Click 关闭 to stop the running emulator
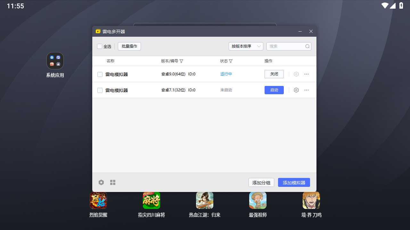 [274, 74]
